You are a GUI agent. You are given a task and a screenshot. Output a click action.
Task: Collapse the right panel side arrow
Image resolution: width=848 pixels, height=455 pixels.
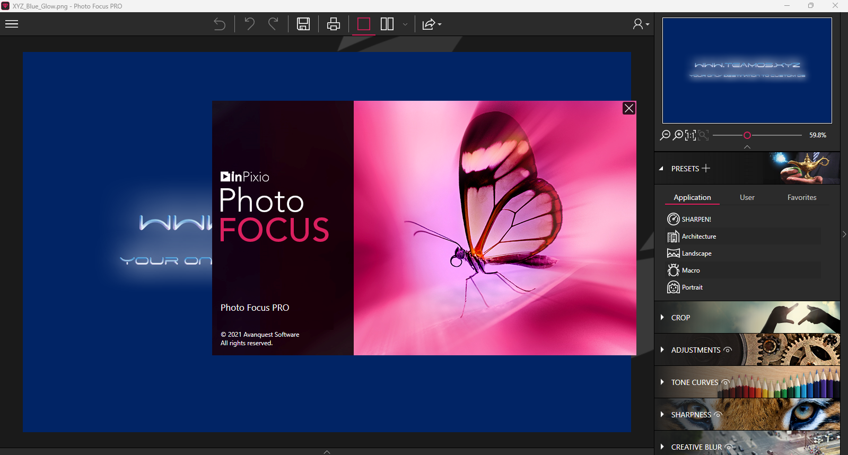tap(844, 234)
